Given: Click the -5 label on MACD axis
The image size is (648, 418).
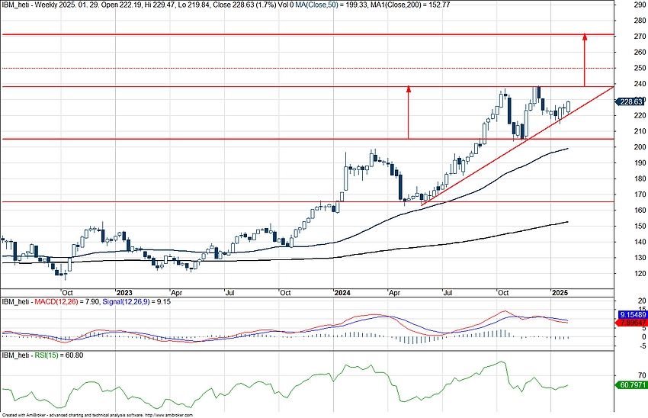Looking at the screenshot, I should click(x=642, y=346).
